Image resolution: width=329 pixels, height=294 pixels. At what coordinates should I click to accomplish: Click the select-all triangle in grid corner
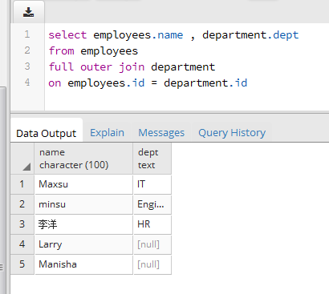coord(26,167)
